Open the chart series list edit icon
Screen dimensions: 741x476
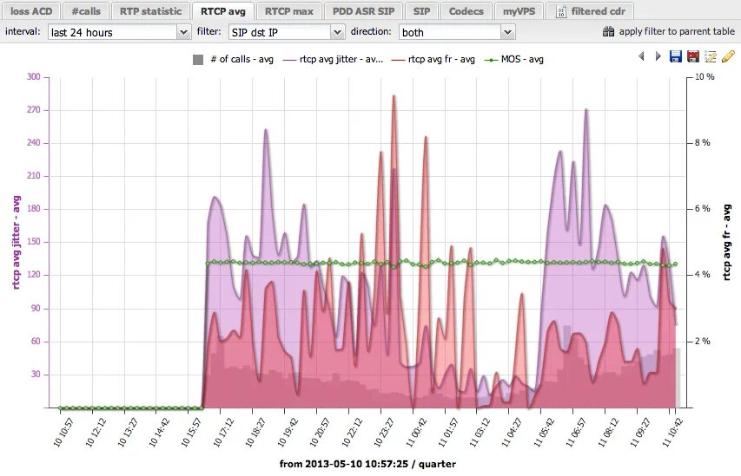[x=711, y=56]
